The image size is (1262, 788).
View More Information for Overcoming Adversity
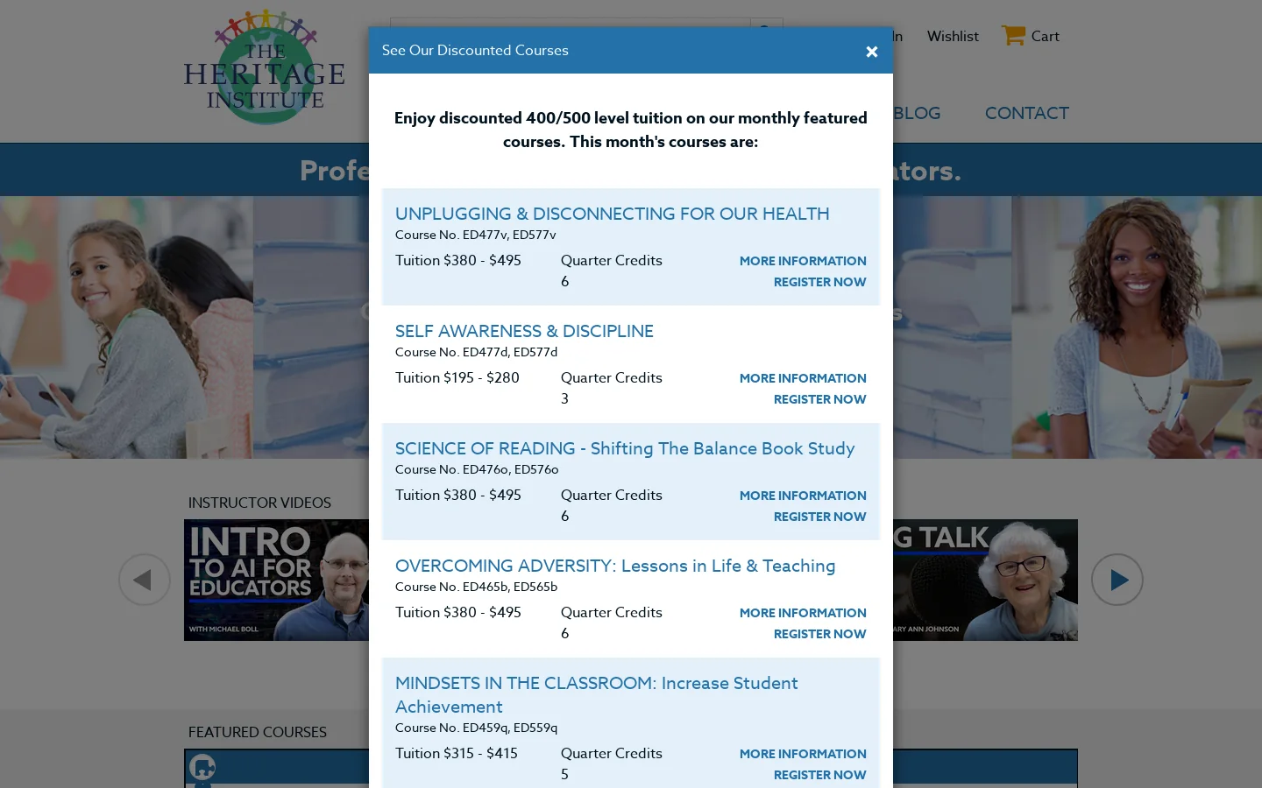(x=803, y=613)
